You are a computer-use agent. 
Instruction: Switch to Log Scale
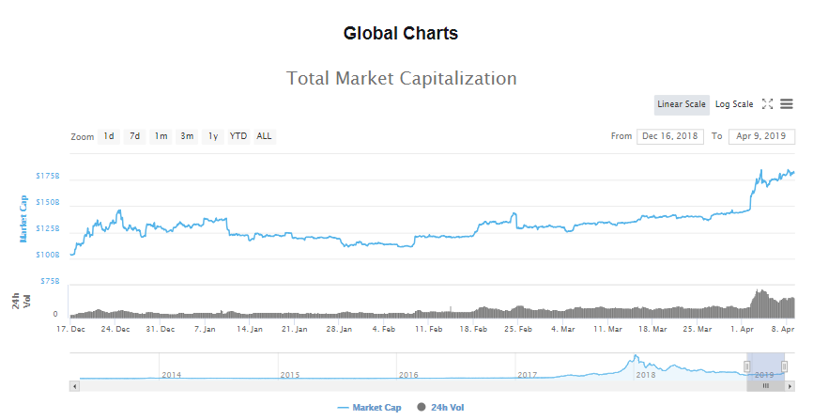pyautogui.click(x=734, y=104)
